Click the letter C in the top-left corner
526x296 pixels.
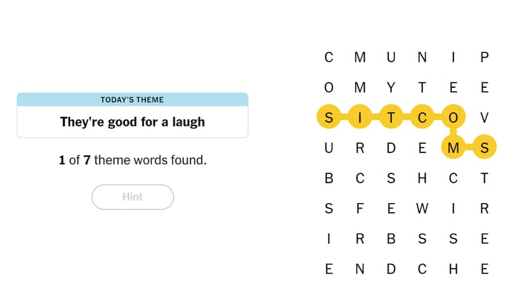click(329, 57)
